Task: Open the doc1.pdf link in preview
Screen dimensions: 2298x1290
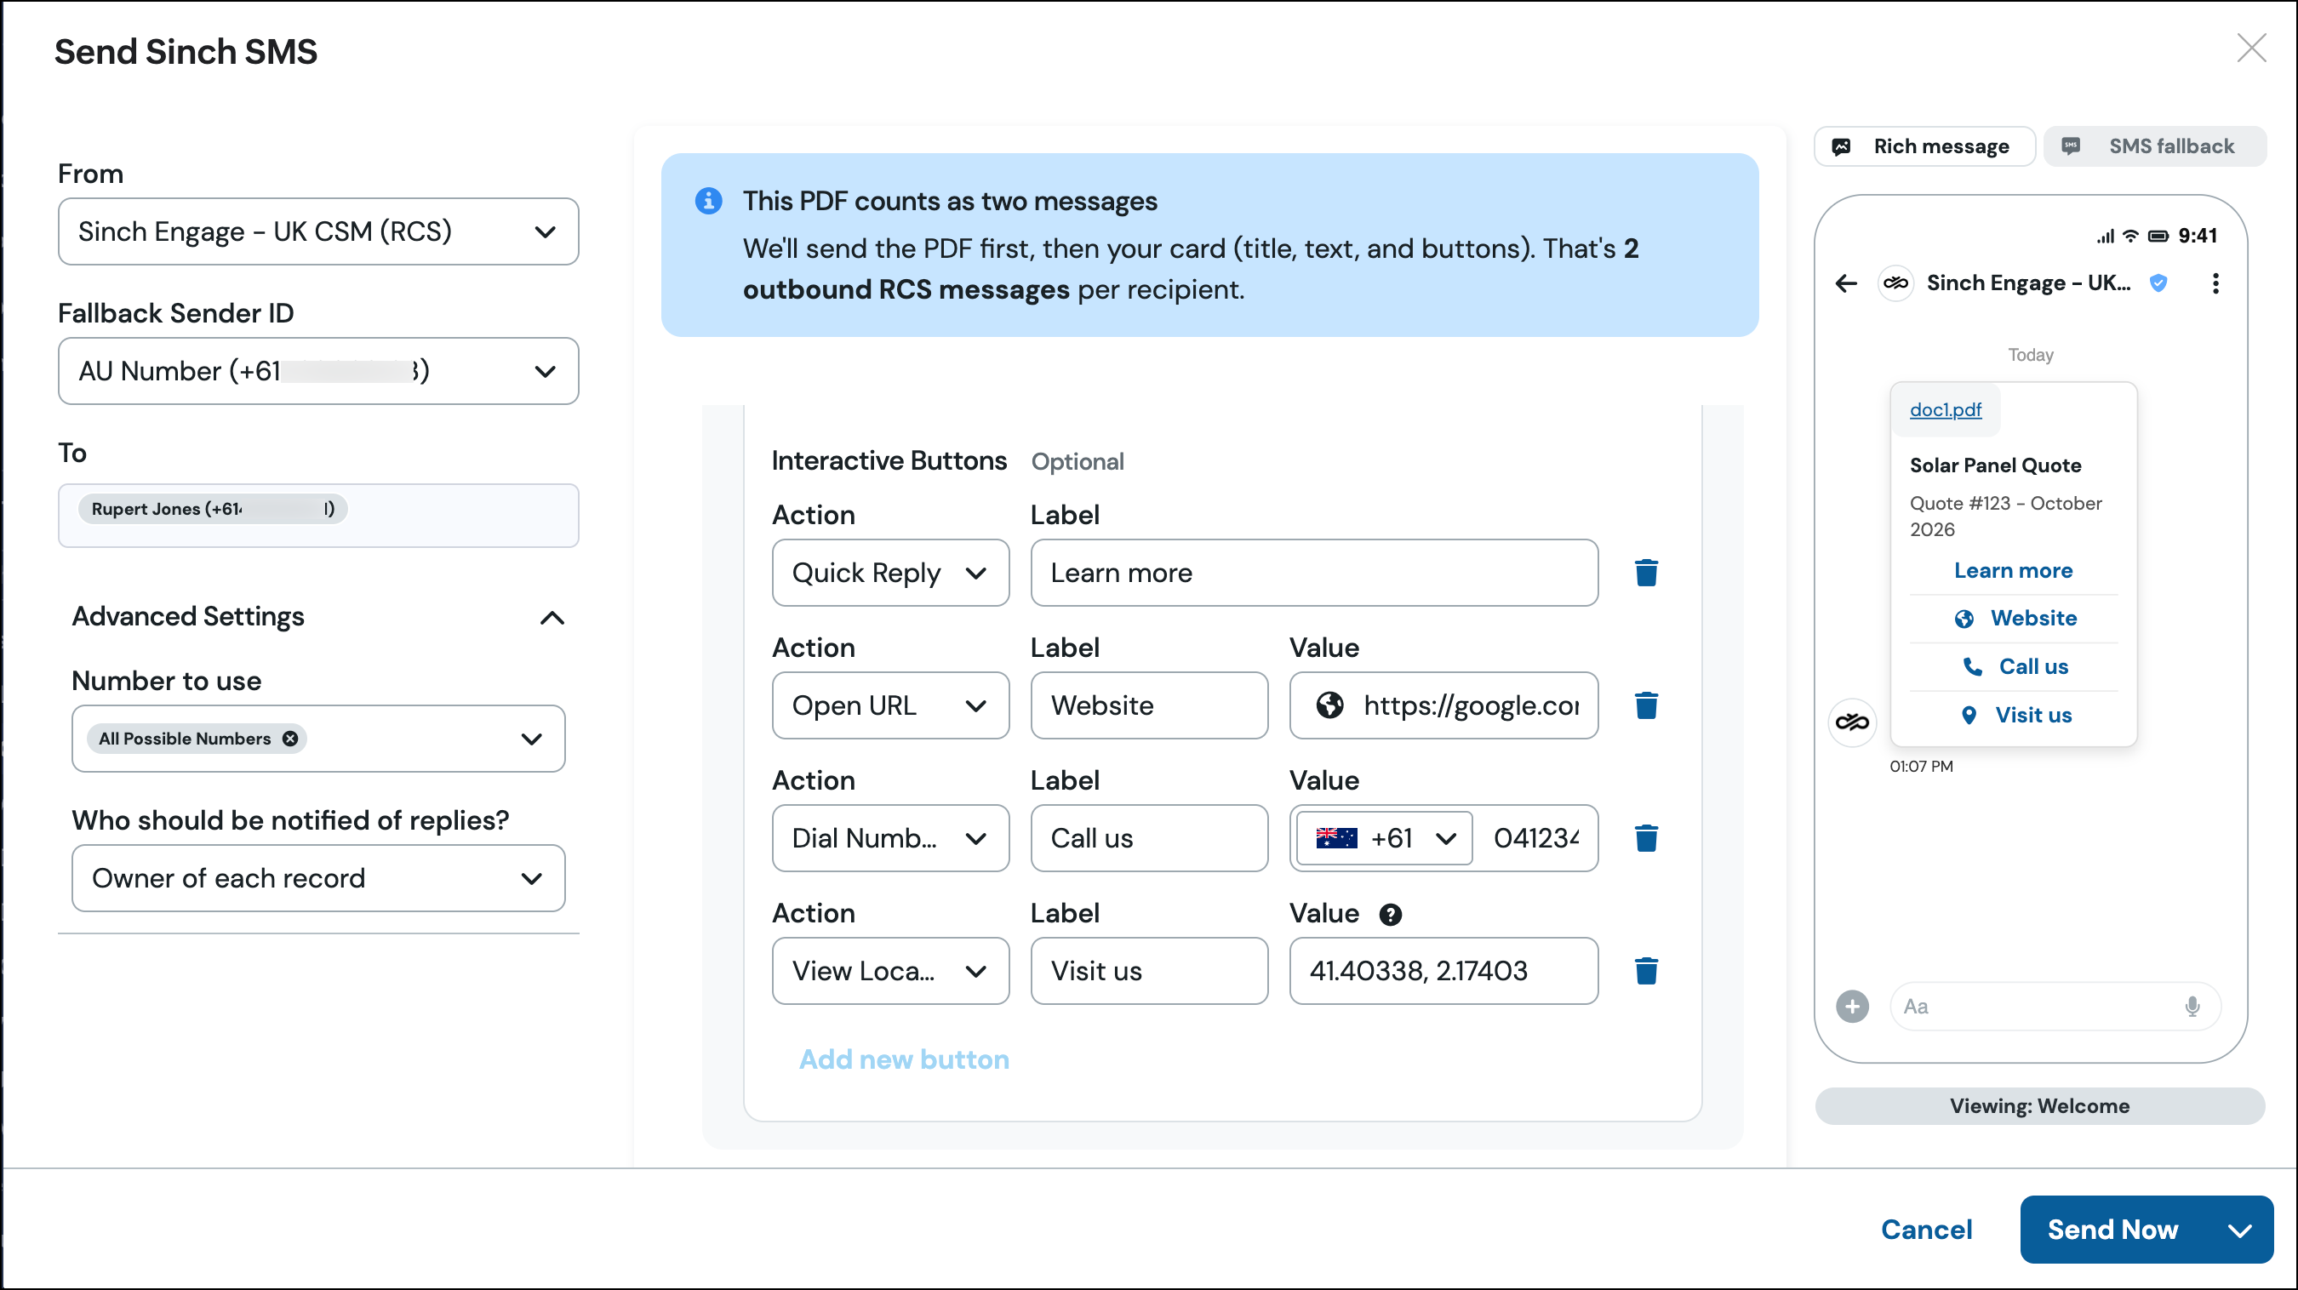Action: point(1945,409)
